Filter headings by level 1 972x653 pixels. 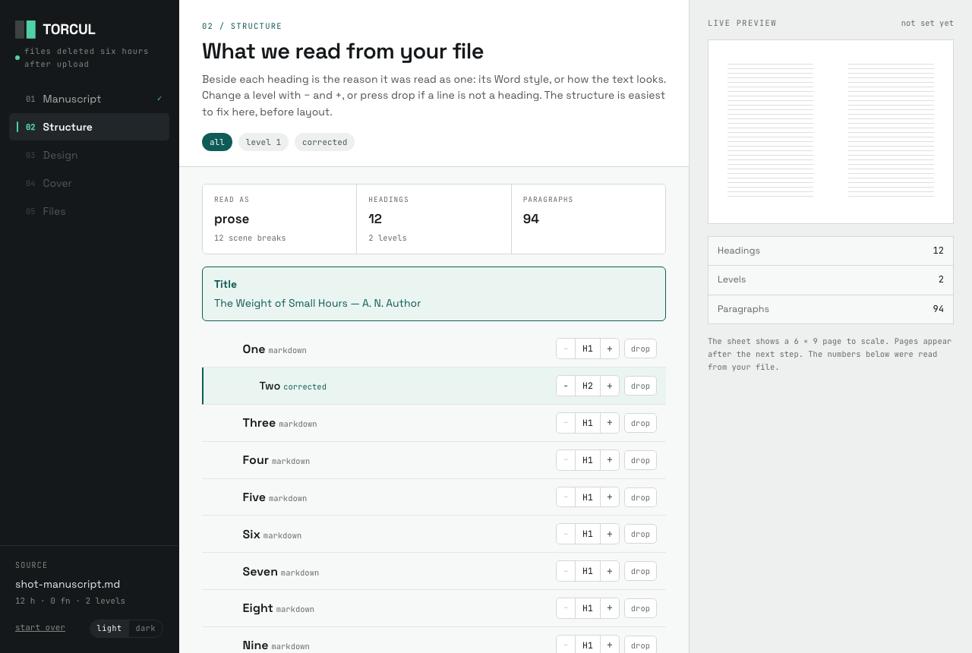(x=264, y=142)
